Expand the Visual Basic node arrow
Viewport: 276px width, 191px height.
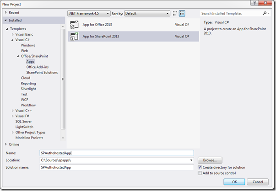point(13,34)
